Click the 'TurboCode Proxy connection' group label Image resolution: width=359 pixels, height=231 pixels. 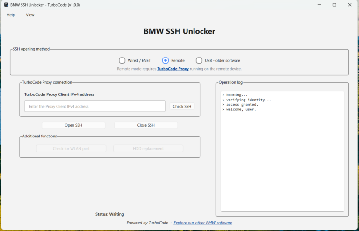click(x=47, y=82)
